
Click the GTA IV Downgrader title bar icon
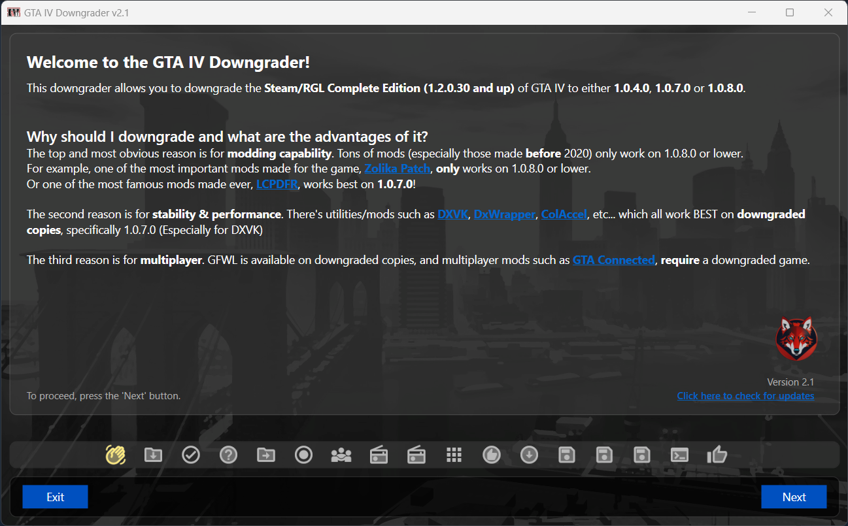tap(13, 12)
